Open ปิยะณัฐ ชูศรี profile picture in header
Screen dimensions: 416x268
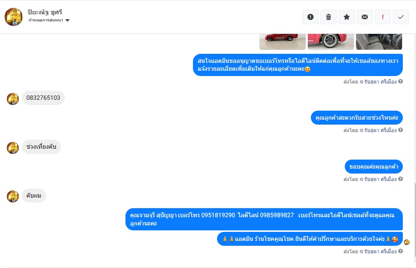click(14, 17)
